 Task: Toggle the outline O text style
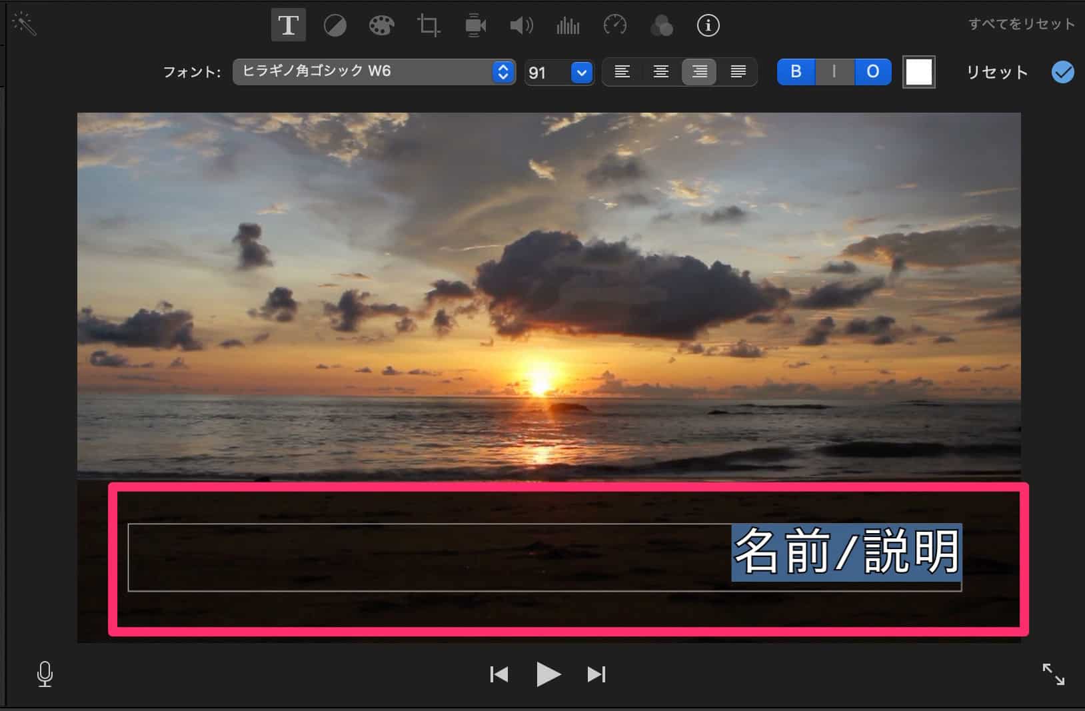(x=872, y=72)
